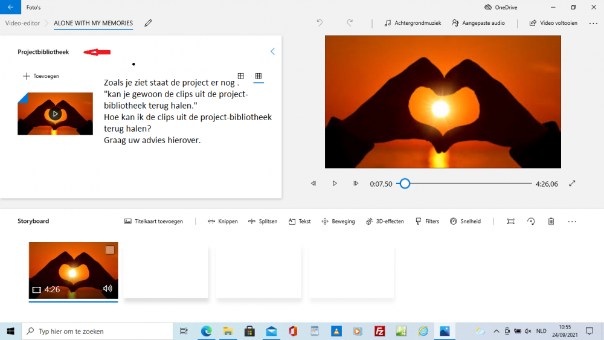Click the undo arrow icon
The height and width of the screenshot is (340, 604).
tap(320, 23)
